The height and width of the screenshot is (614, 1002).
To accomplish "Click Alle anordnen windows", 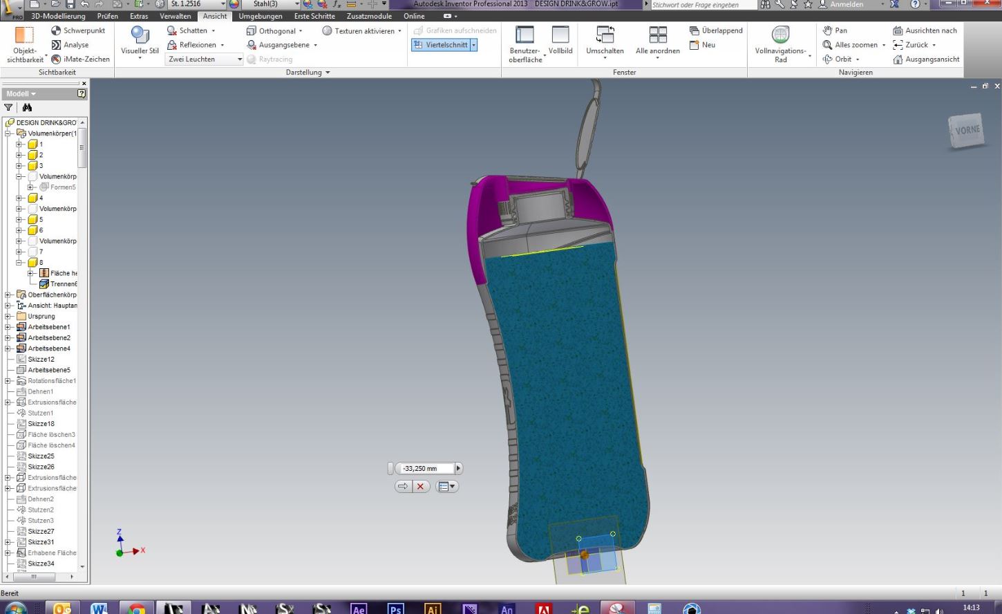I will pyautogui.click(x=657, y=43).
